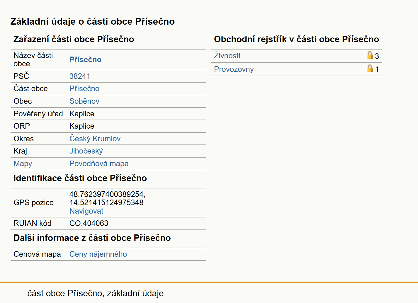Open the bold Přísečno name link
Image resolution: width=418 pixels, height=303 pixels.
coord(85,59)
